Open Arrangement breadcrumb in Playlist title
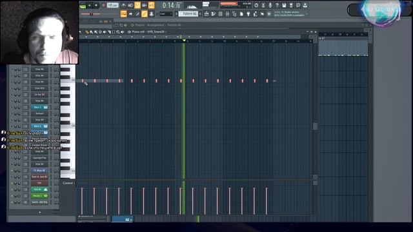 click(x=156, y=25)
